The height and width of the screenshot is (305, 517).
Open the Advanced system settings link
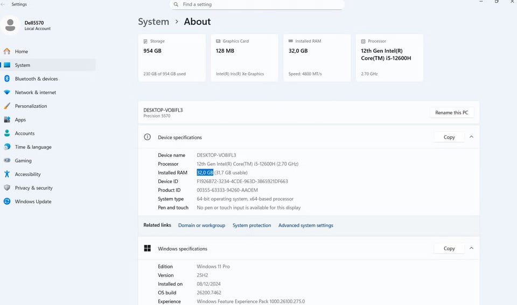coord(305,226)
